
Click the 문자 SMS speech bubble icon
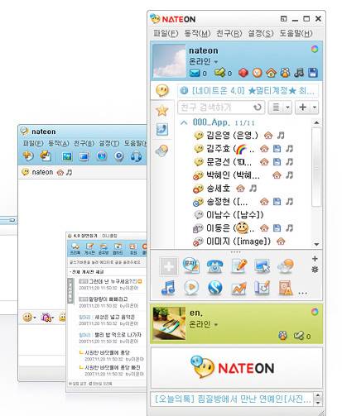(191, 265)
